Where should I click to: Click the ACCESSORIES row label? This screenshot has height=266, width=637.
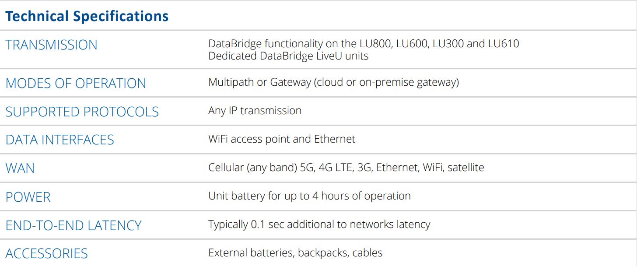click(x=47, y=253)
